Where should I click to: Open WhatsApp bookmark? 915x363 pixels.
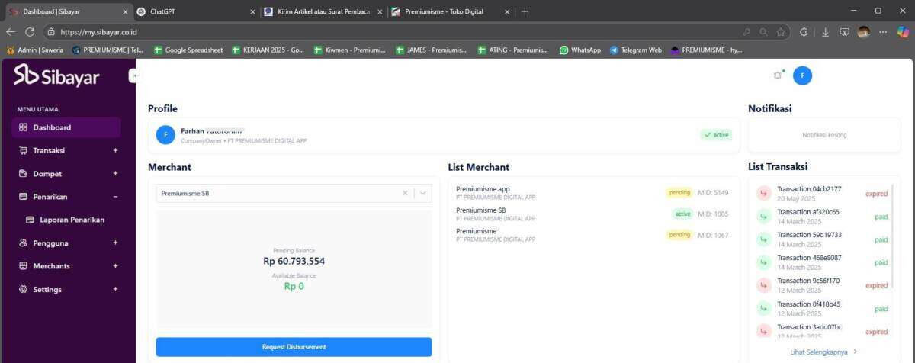point(579,50)
